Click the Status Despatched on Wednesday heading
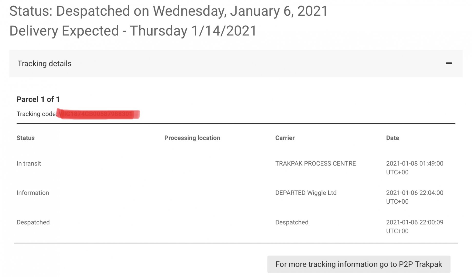472x277 pixels. tap(169, 11)
